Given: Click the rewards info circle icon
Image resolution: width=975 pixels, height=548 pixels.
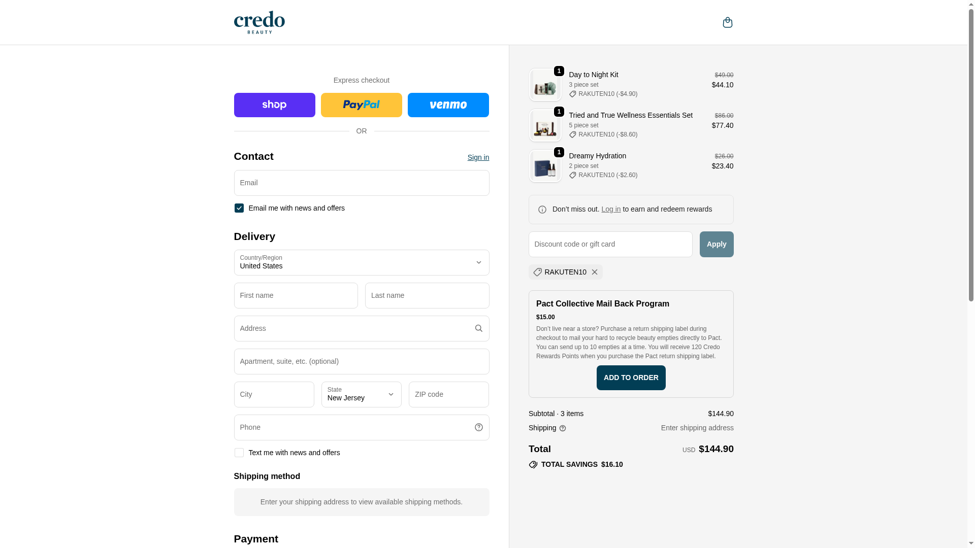Looking at the screenshot, I should [542, 210].
